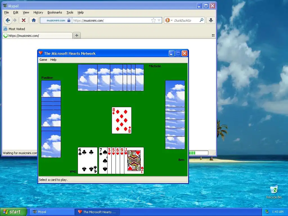Open the Home page in Mypal

(34, 20)
